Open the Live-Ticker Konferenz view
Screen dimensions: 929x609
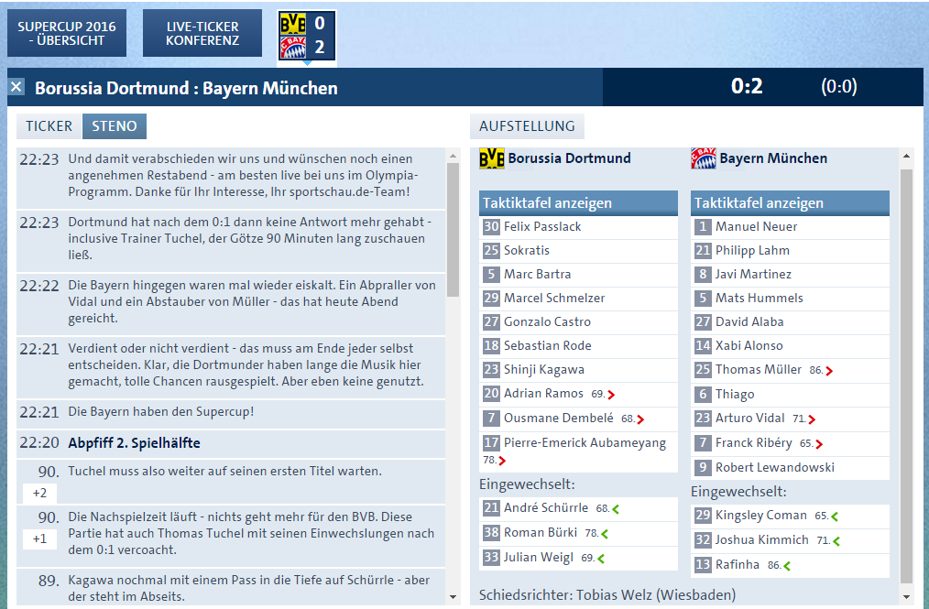(x=202, y=33)
